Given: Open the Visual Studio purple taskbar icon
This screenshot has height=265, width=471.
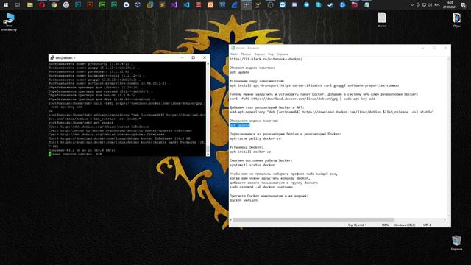Looking at the screenshot, I should coord(174,5).
